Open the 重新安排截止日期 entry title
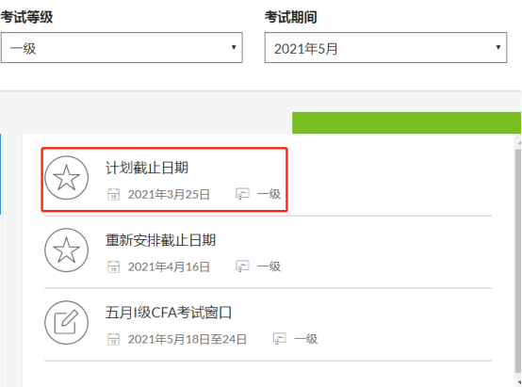 tap(161, 240)
